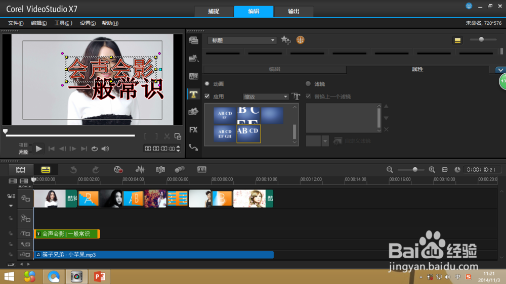The width and height of the screenshot is (506, 284).
Task: Open Auto Music icon
Action: (160, 170)
